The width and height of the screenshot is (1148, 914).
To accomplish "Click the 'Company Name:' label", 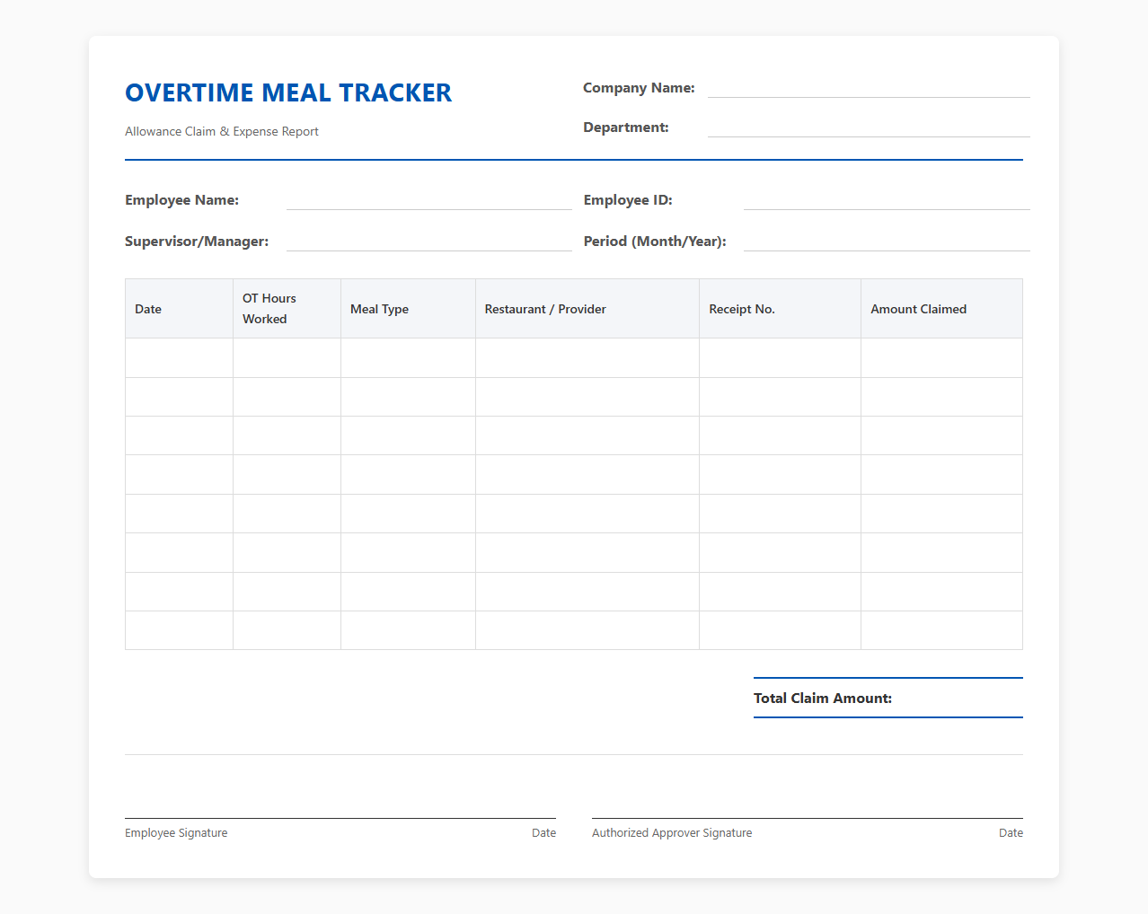I will point(639,88).
